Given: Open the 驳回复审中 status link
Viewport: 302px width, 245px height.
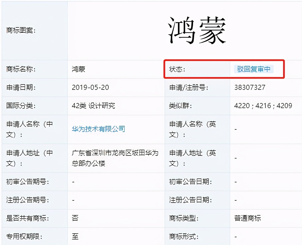Looking at the screenshot, I should tap(253, 69).
